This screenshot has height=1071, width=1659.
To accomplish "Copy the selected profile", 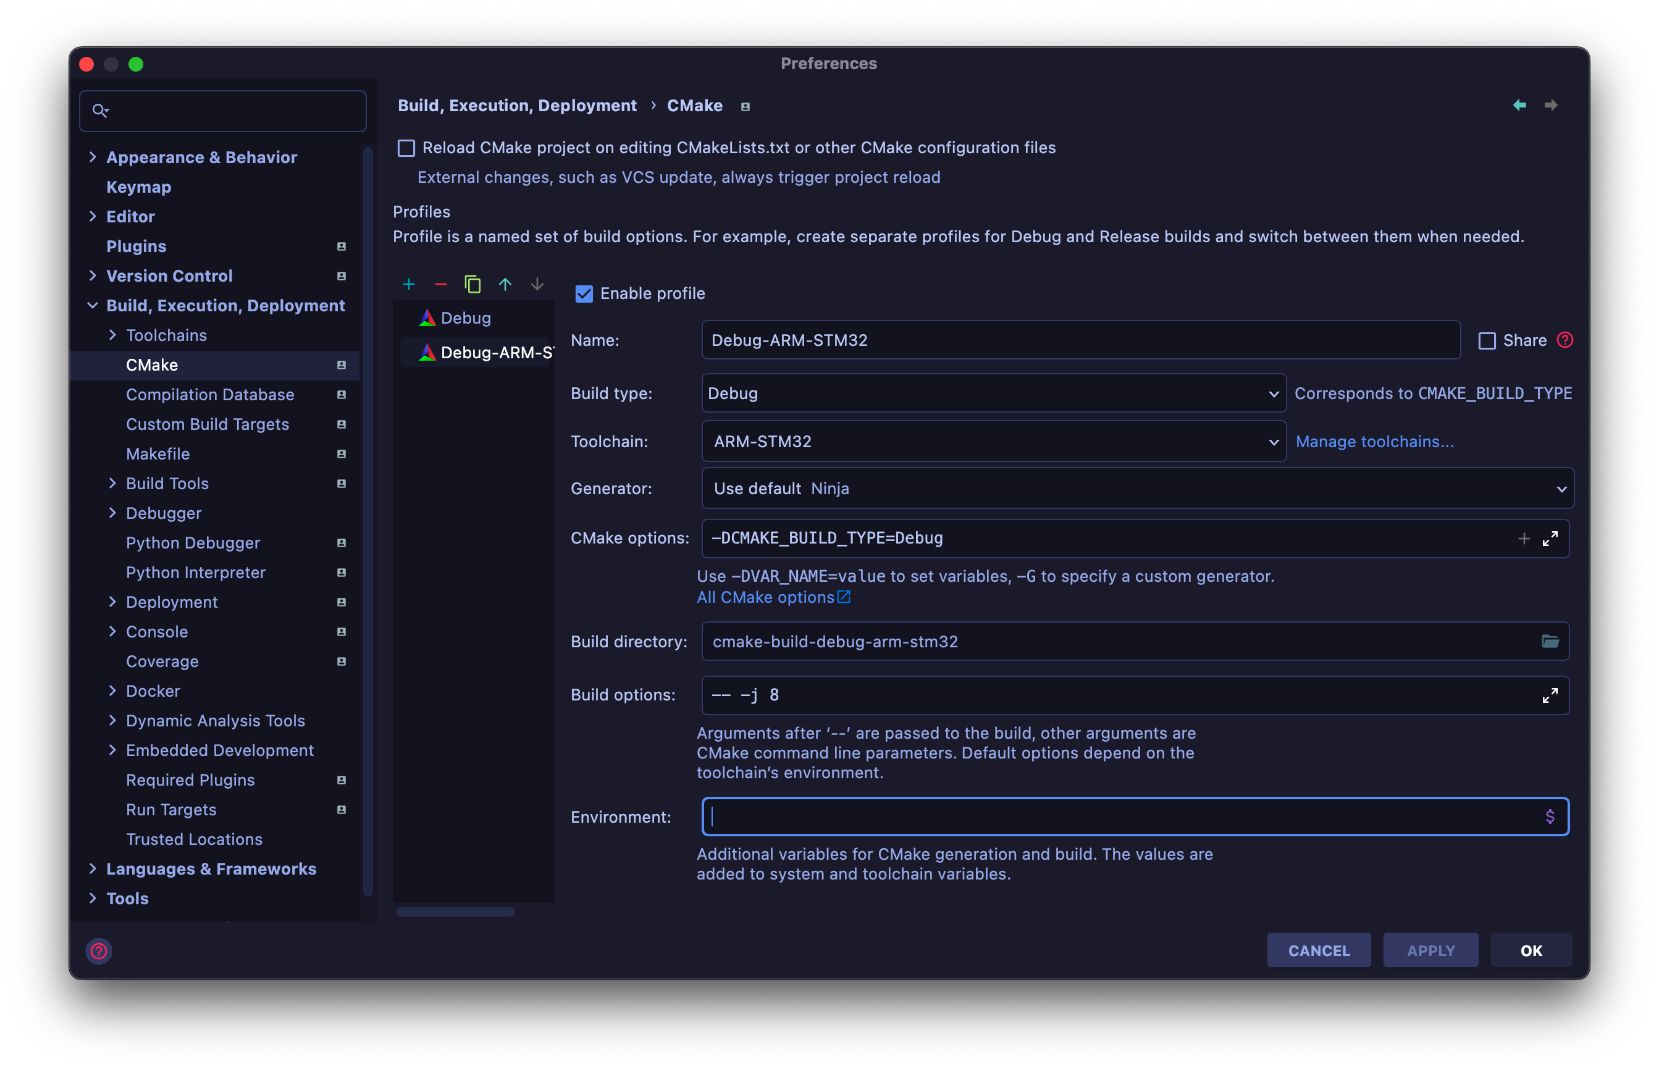I will [x=472, y=283].
